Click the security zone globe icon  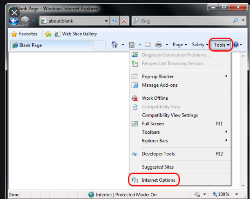point(91,194)
